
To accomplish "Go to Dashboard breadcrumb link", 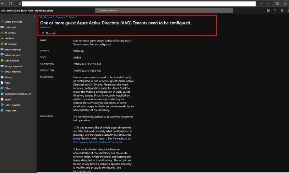I will click(46, 17).
